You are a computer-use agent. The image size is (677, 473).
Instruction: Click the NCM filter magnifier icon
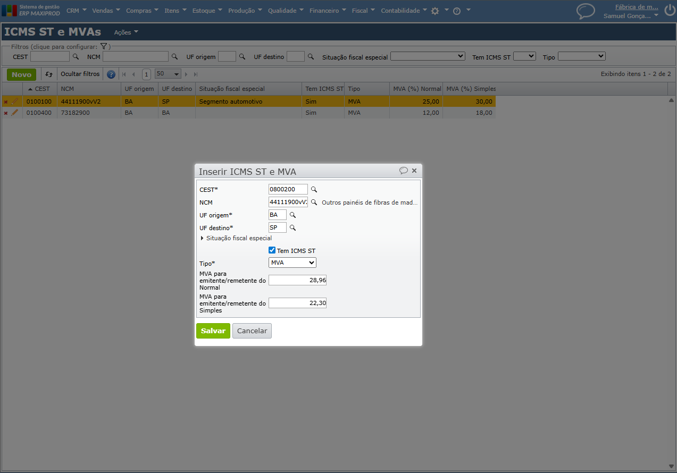[x=174, y=56]
